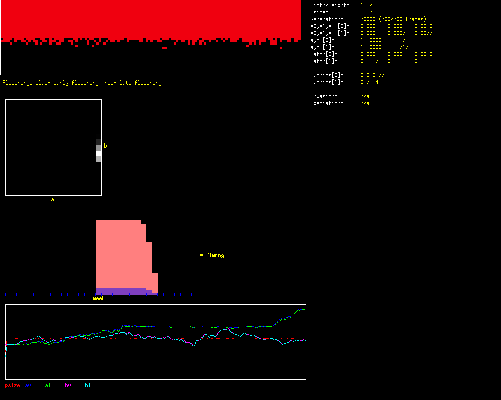Click the 'Hybrids[1]:' value 0.766436

(372, 82)
